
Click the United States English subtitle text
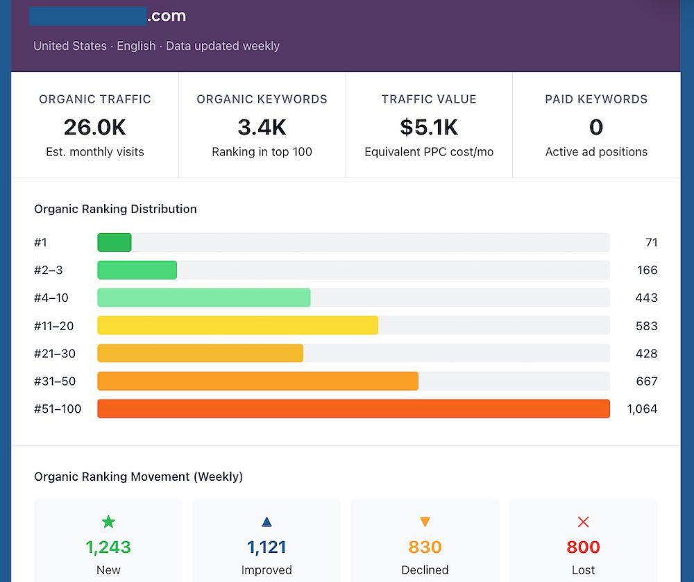tap(156, 46)
